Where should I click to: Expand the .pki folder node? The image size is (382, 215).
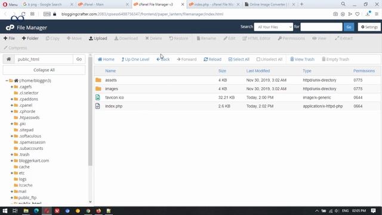12,124
